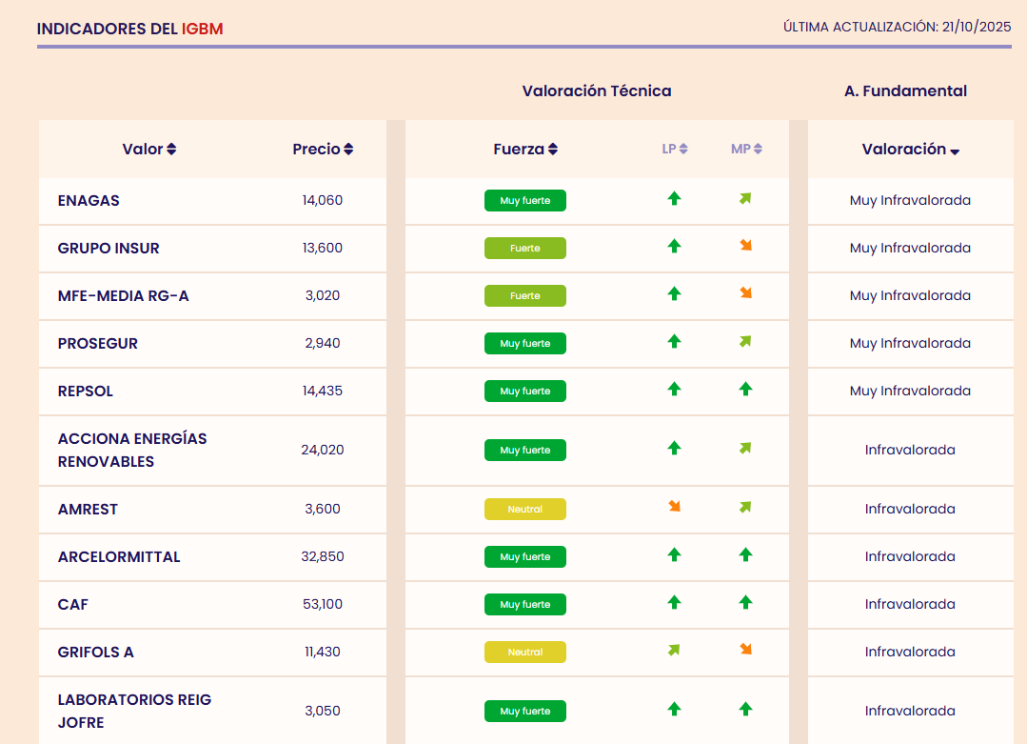
Task: Click ENAGAS Muy fuerte badge
Action: (x=524, y=201)
